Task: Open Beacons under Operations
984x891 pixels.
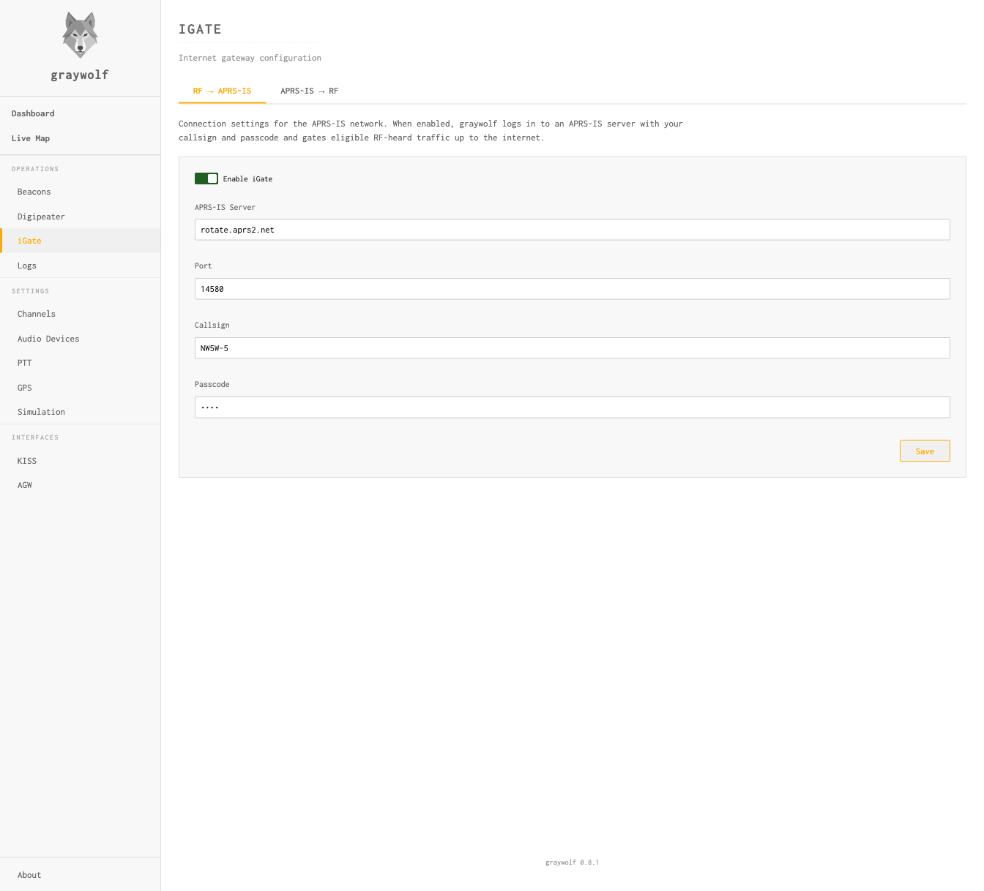Action: click(x=34, y=192)
